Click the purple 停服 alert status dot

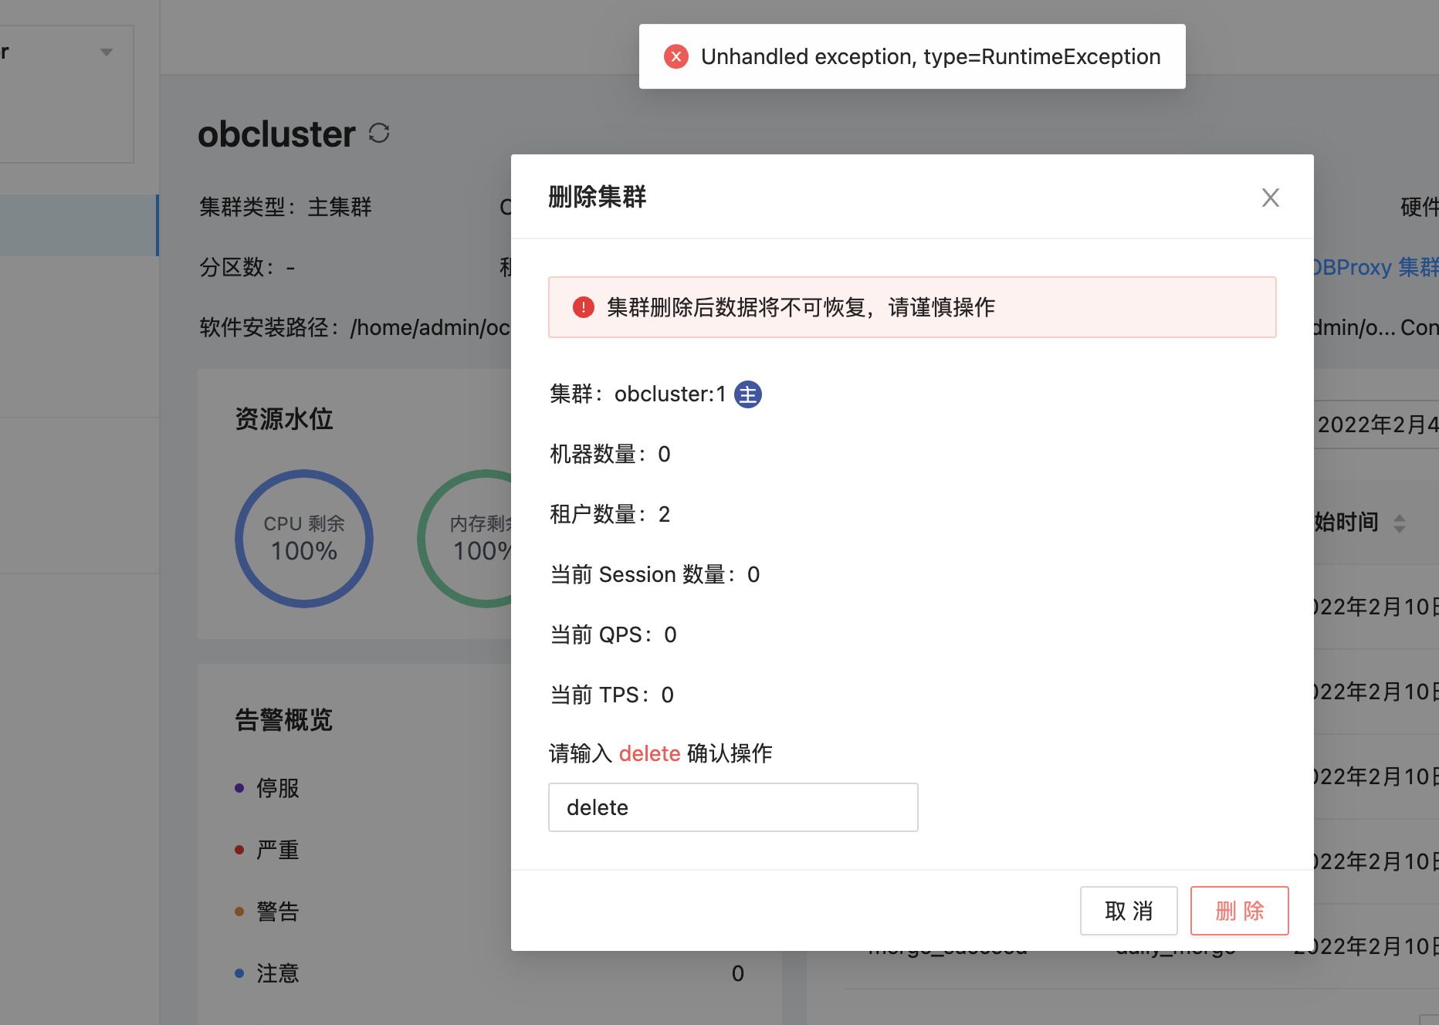point(239,787)
